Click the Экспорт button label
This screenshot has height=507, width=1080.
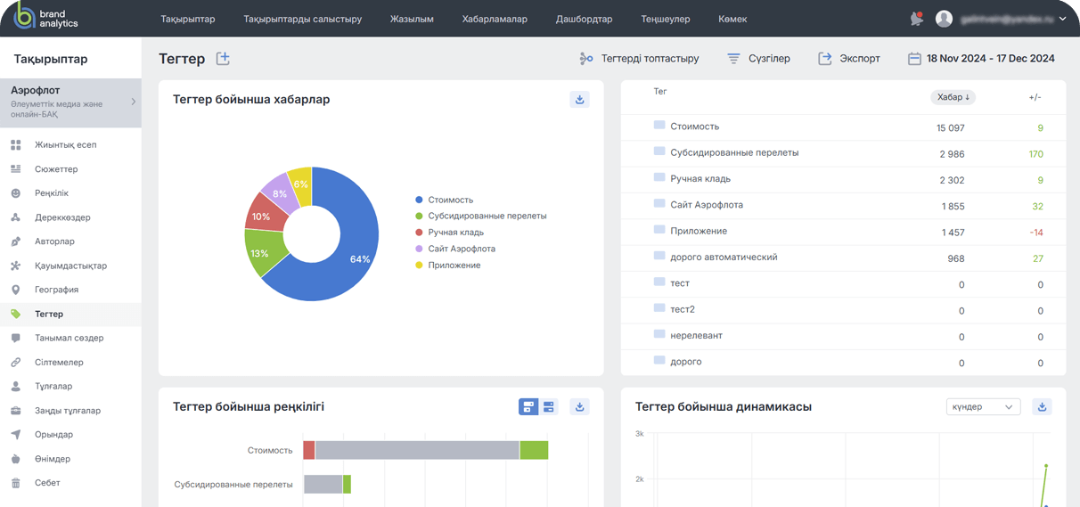(860, 59)
